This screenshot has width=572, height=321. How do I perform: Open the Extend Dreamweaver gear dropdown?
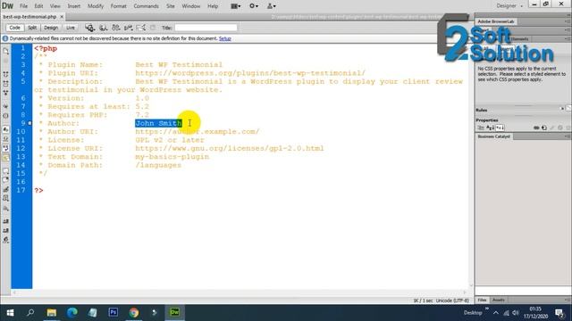(254, 6)
